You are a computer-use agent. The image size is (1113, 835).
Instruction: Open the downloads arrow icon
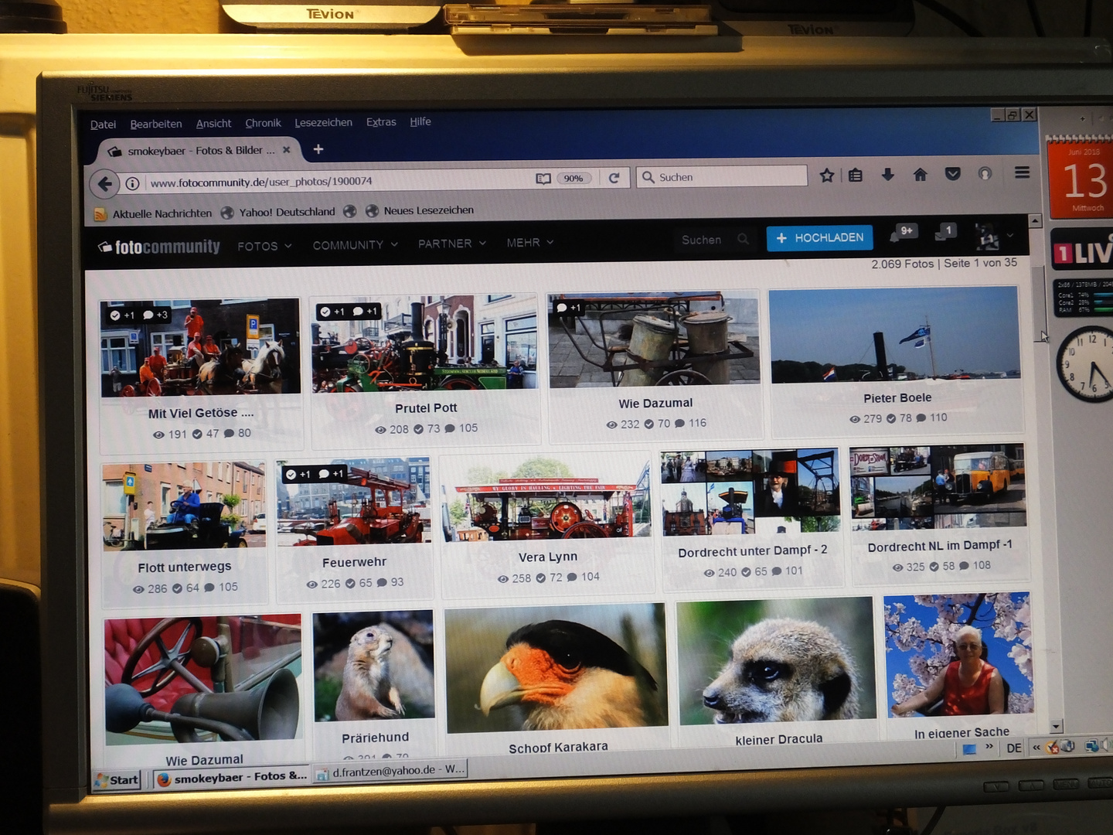(888, 175)
